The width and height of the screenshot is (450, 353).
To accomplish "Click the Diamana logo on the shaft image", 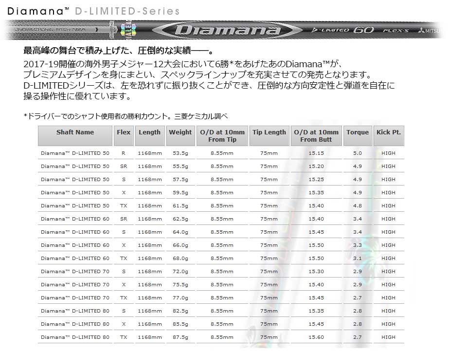I will click(x=227, y=30).
